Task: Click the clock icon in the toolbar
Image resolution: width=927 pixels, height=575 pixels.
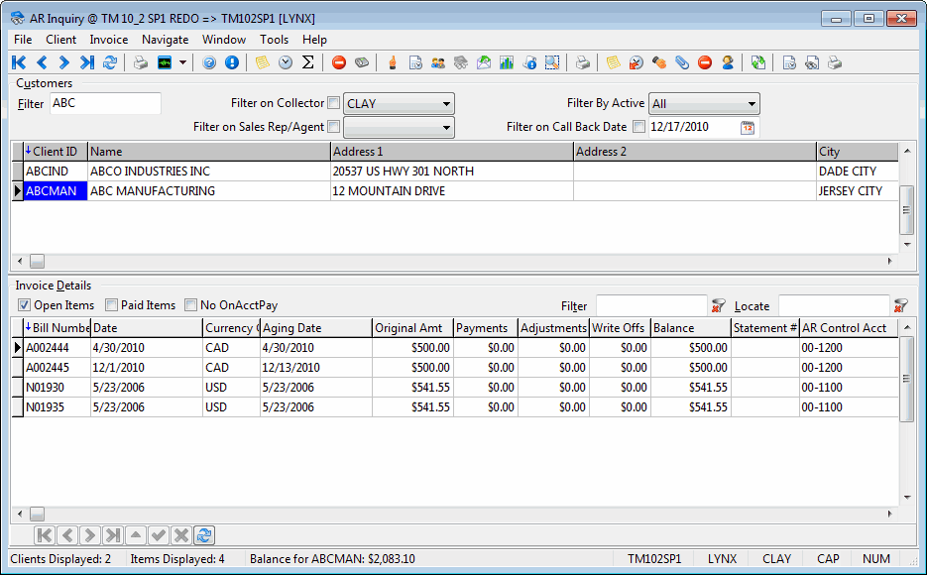Action: (x=286, y=62)
